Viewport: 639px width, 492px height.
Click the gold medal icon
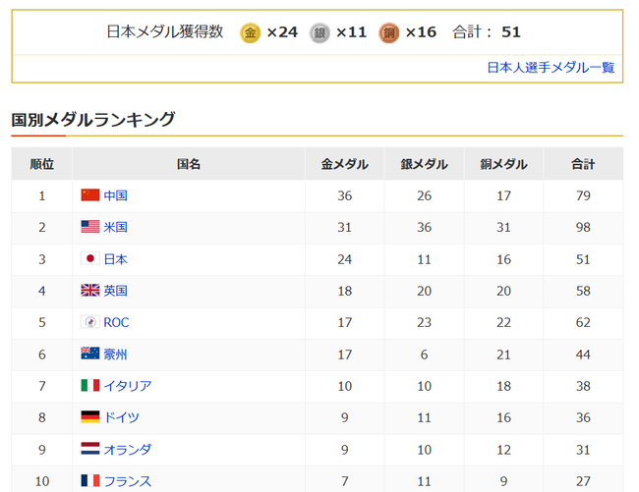pos(250,32)
